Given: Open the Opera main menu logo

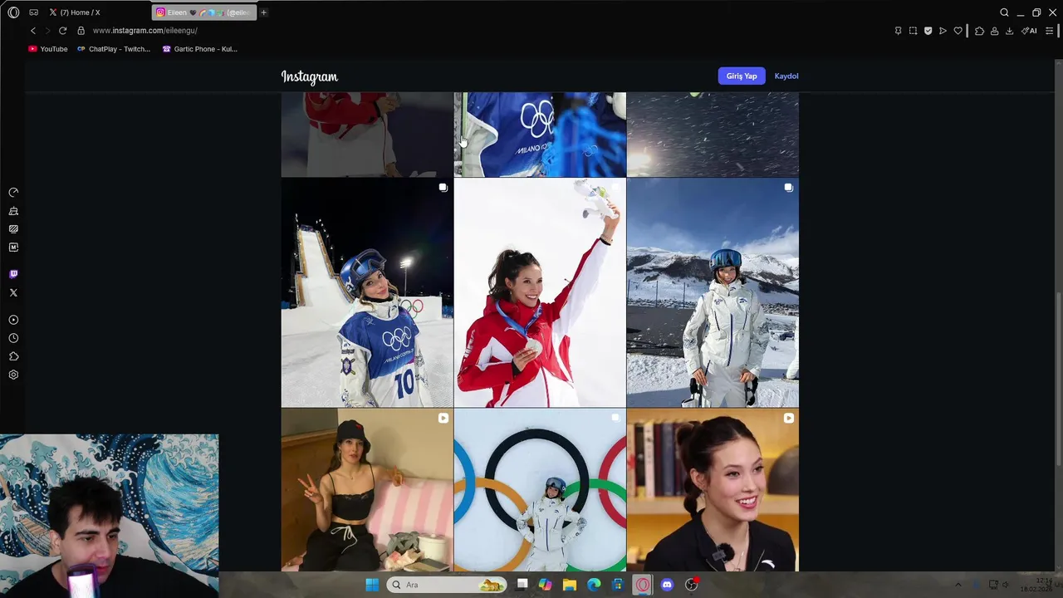Looking at the screenshot, I should pyautogui.click(x=13, y=12).
